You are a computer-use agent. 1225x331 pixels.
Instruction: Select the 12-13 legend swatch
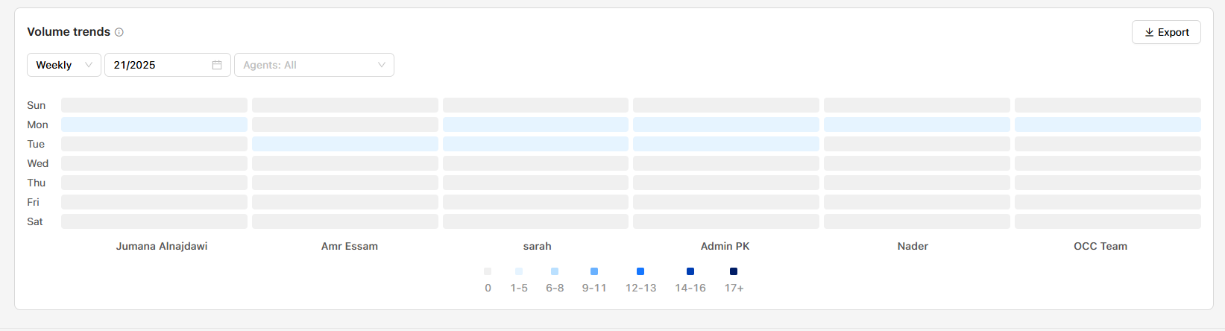pyautogui.click(x=640, y=271)
